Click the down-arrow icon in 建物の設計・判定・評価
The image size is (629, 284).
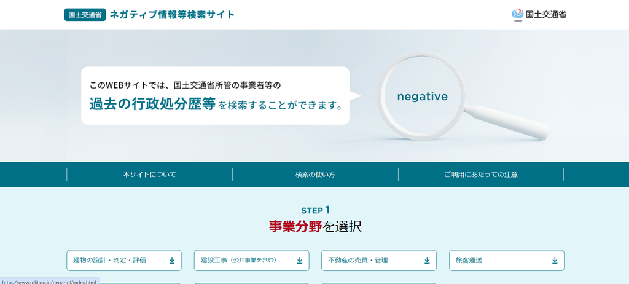[172, 260]
